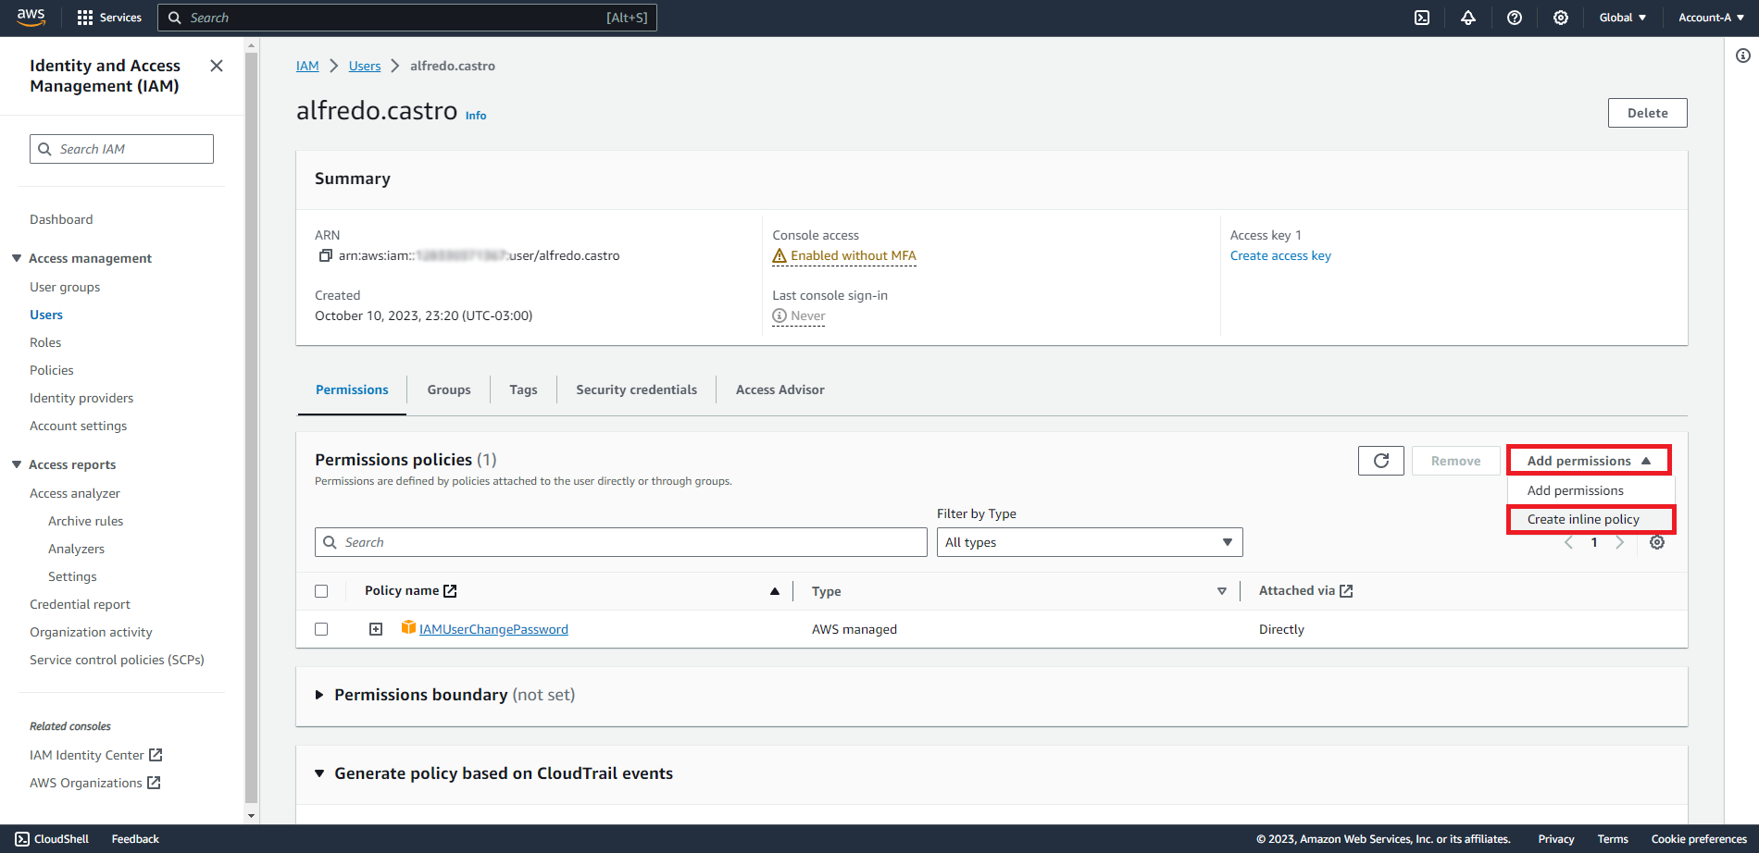
Task: Open Dashboard in the IAM sidebar
Action: click(x=61, y=219)
